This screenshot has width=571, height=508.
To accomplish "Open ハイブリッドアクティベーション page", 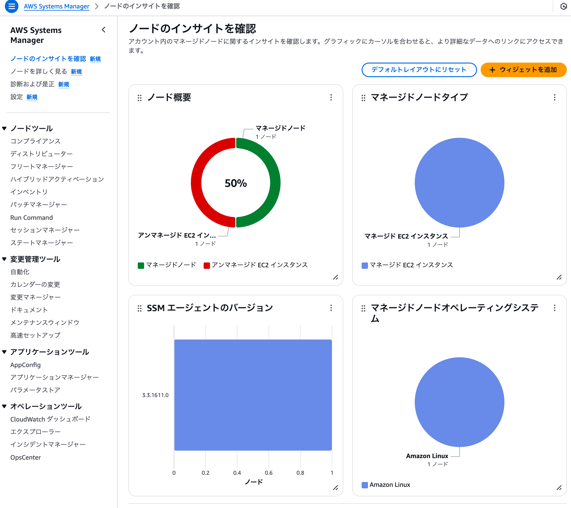I will (57, 179).
